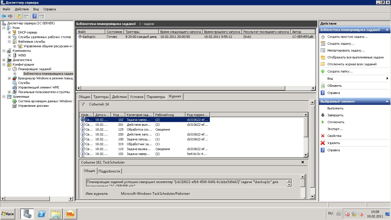The image size is (391, 220).
Task: Select journal event with code 201
Action: (144, 125)
